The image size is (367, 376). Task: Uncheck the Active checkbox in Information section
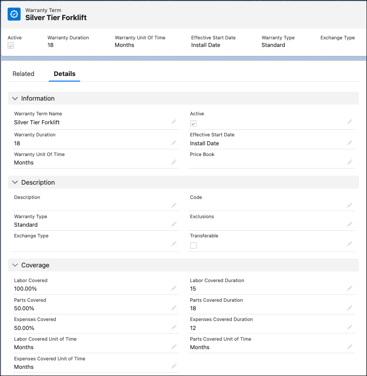pyautogui.click(x=193, y=123)
